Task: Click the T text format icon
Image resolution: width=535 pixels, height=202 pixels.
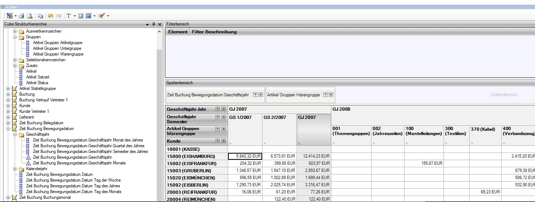Action: pyautogui.click(x=69, y=16)
